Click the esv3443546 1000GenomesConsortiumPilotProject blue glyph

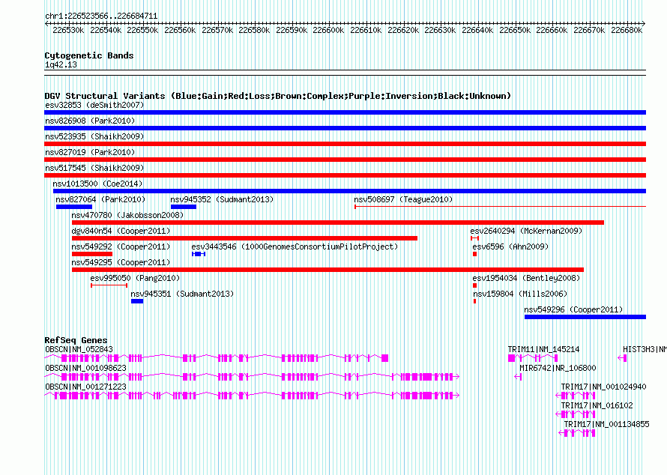coord(199,254)
